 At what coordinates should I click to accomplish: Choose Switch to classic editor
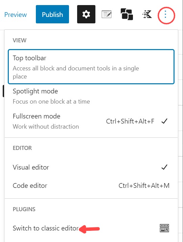[91, 228]
